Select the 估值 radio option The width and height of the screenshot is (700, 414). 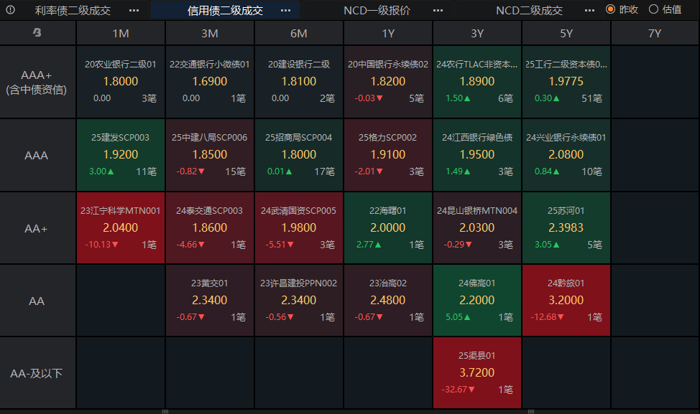(666, 9)
